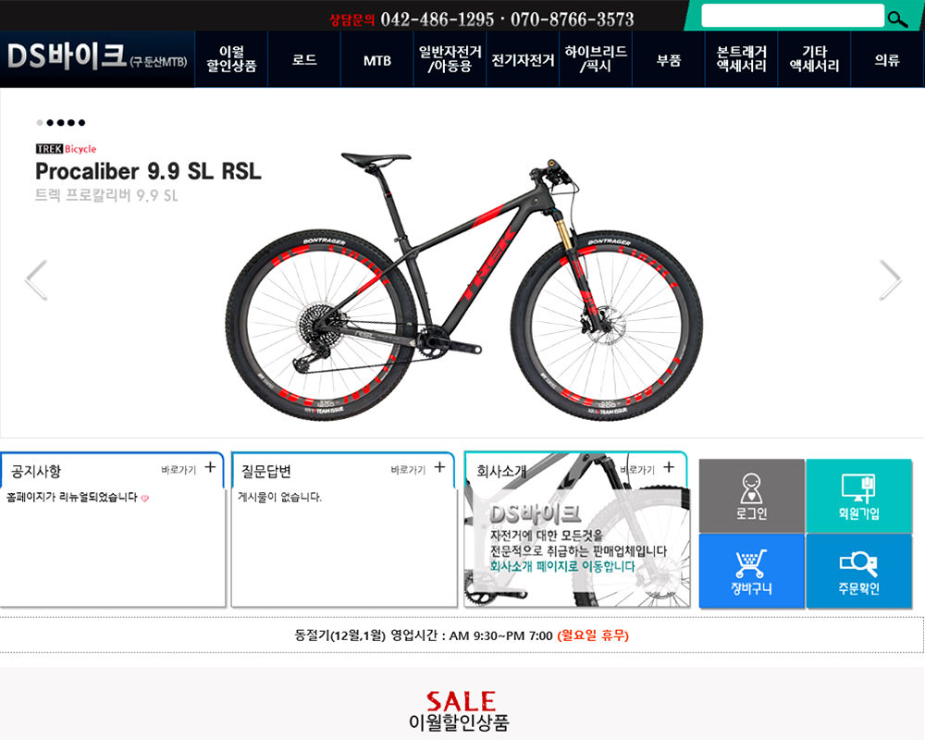Open the 로그인 login tile
The height and width of the screenshot is (740, 925).
(x=751, y=497)
